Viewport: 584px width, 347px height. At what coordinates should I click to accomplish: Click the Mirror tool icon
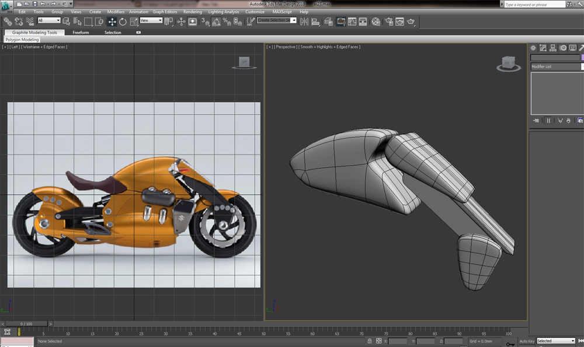click(304, 22)
